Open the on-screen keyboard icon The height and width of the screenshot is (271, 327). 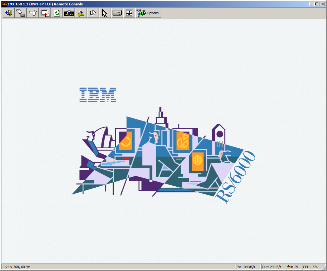pos(117,13)
